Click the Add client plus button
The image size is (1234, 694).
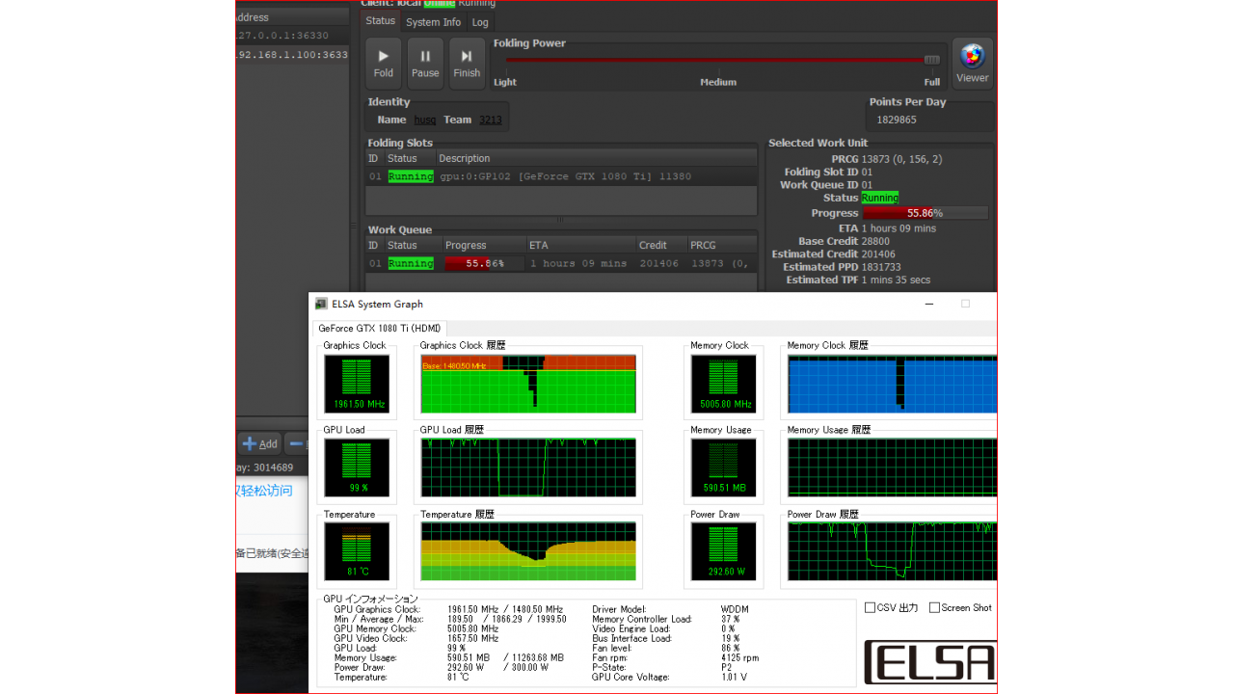coord(259,443)
